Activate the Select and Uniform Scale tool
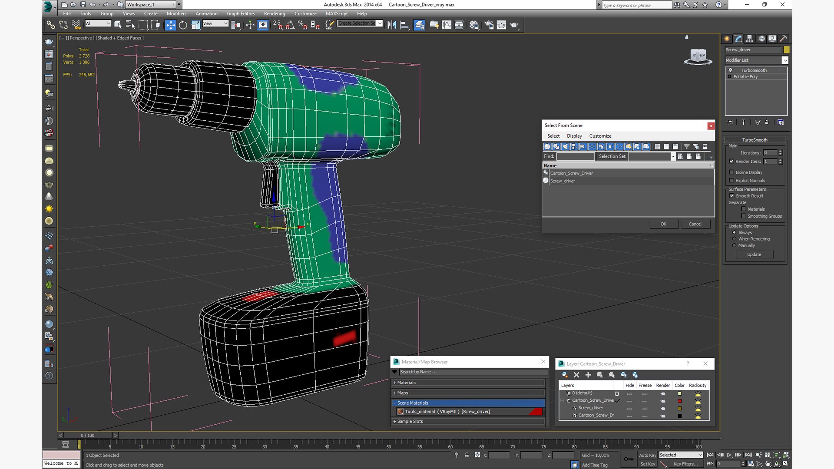The height and width of the screenshot is (469, 834). click(x=195, y=25)
